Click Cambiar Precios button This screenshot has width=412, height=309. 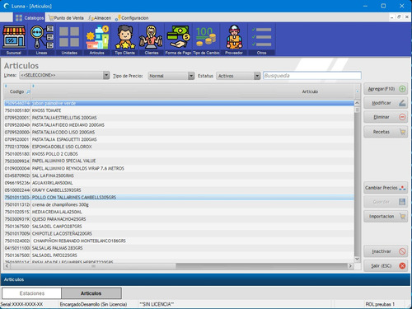coord(386,188)
